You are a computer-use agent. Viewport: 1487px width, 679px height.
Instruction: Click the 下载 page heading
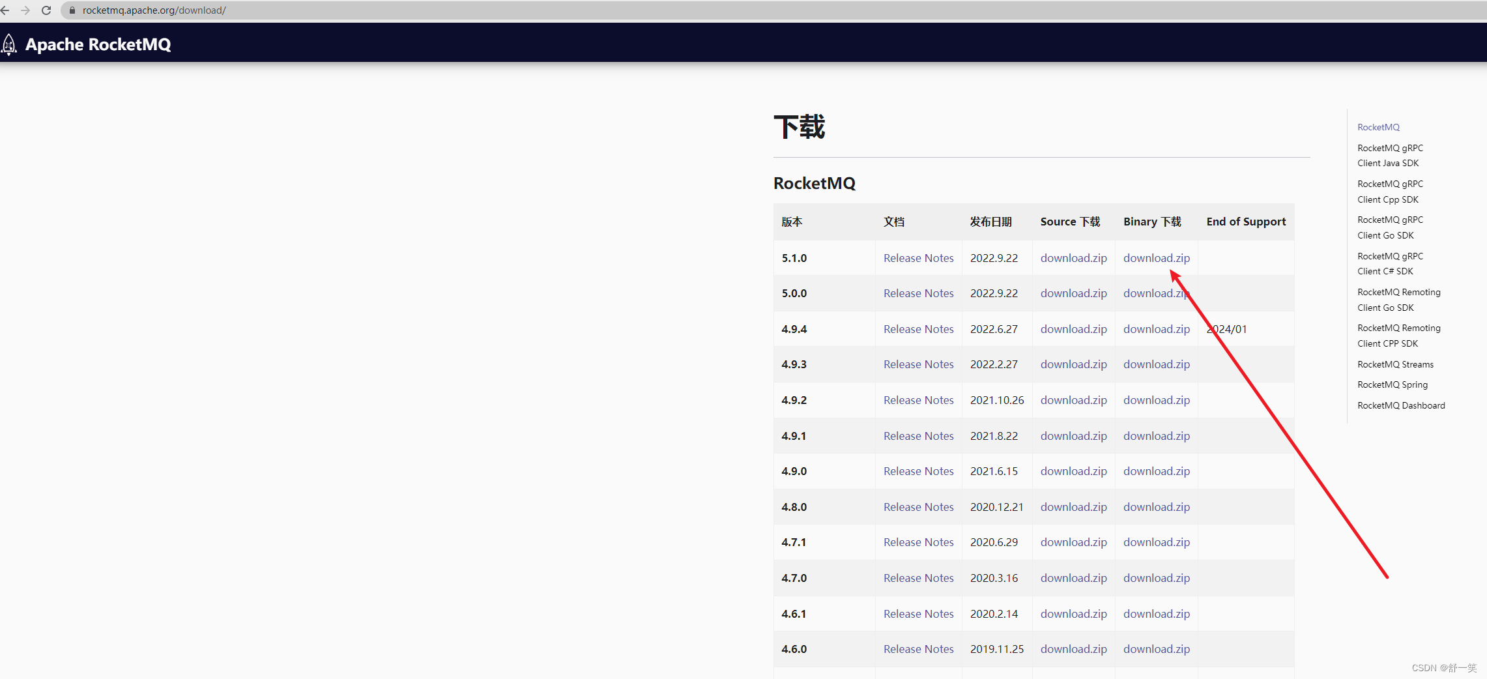(799, 127)
